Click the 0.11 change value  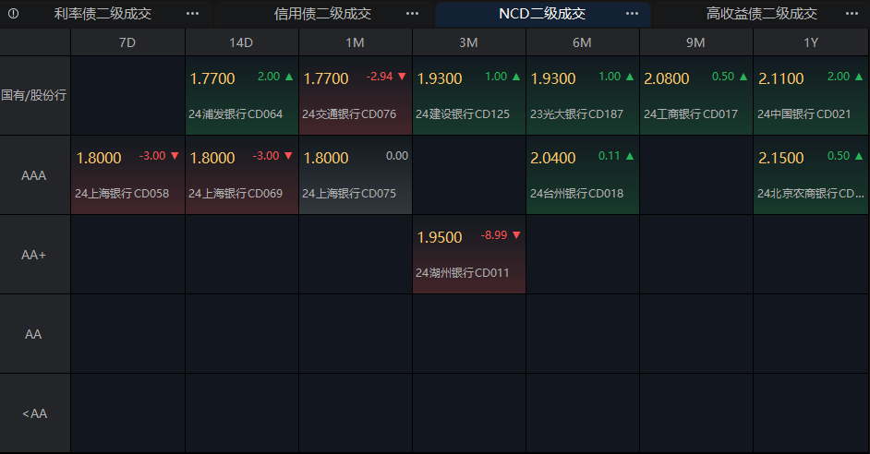(x=609, y=156)
